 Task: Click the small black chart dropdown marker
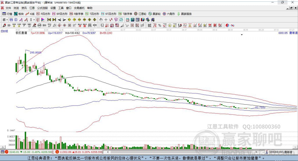[x=242, y=35]
